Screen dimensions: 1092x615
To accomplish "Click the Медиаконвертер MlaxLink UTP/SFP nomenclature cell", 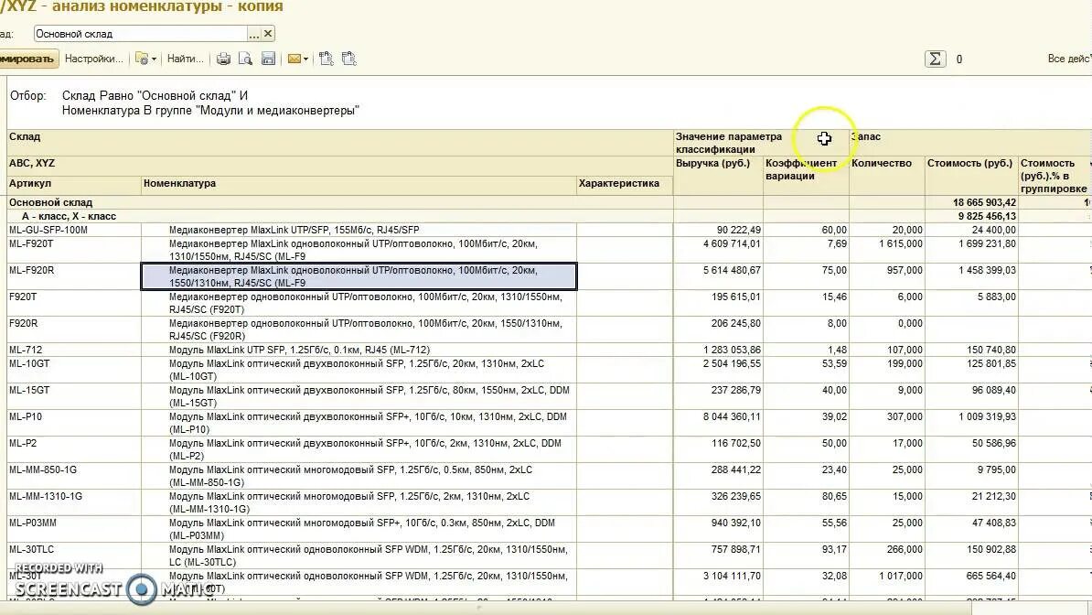I will (x=359, y=230).
